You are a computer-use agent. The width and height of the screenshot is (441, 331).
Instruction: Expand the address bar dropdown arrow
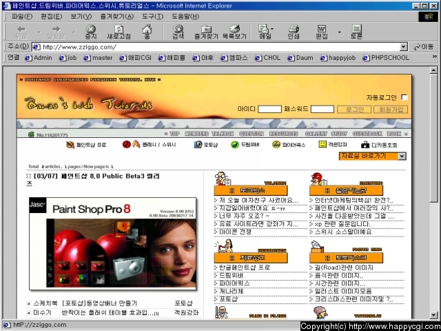point(404,47)
